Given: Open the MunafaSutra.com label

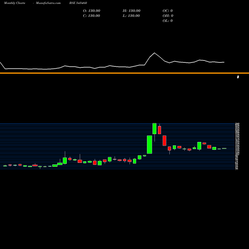Looking at the screenshot, I should (48, 3).
